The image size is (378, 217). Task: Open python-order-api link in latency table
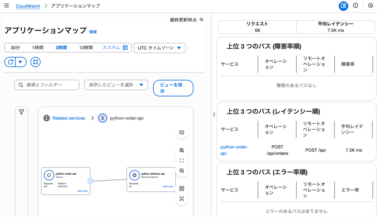(x=234, y=150)
